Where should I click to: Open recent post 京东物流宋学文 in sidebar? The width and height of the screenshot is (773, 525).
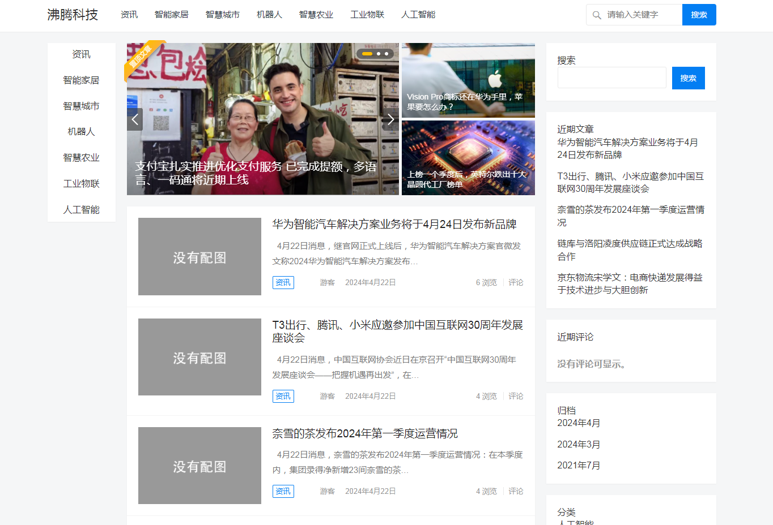630,284
